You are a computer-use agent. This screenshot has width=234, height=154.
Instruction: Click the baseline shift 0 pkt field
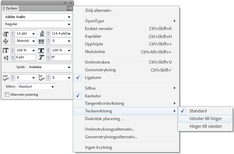[25, 57]
